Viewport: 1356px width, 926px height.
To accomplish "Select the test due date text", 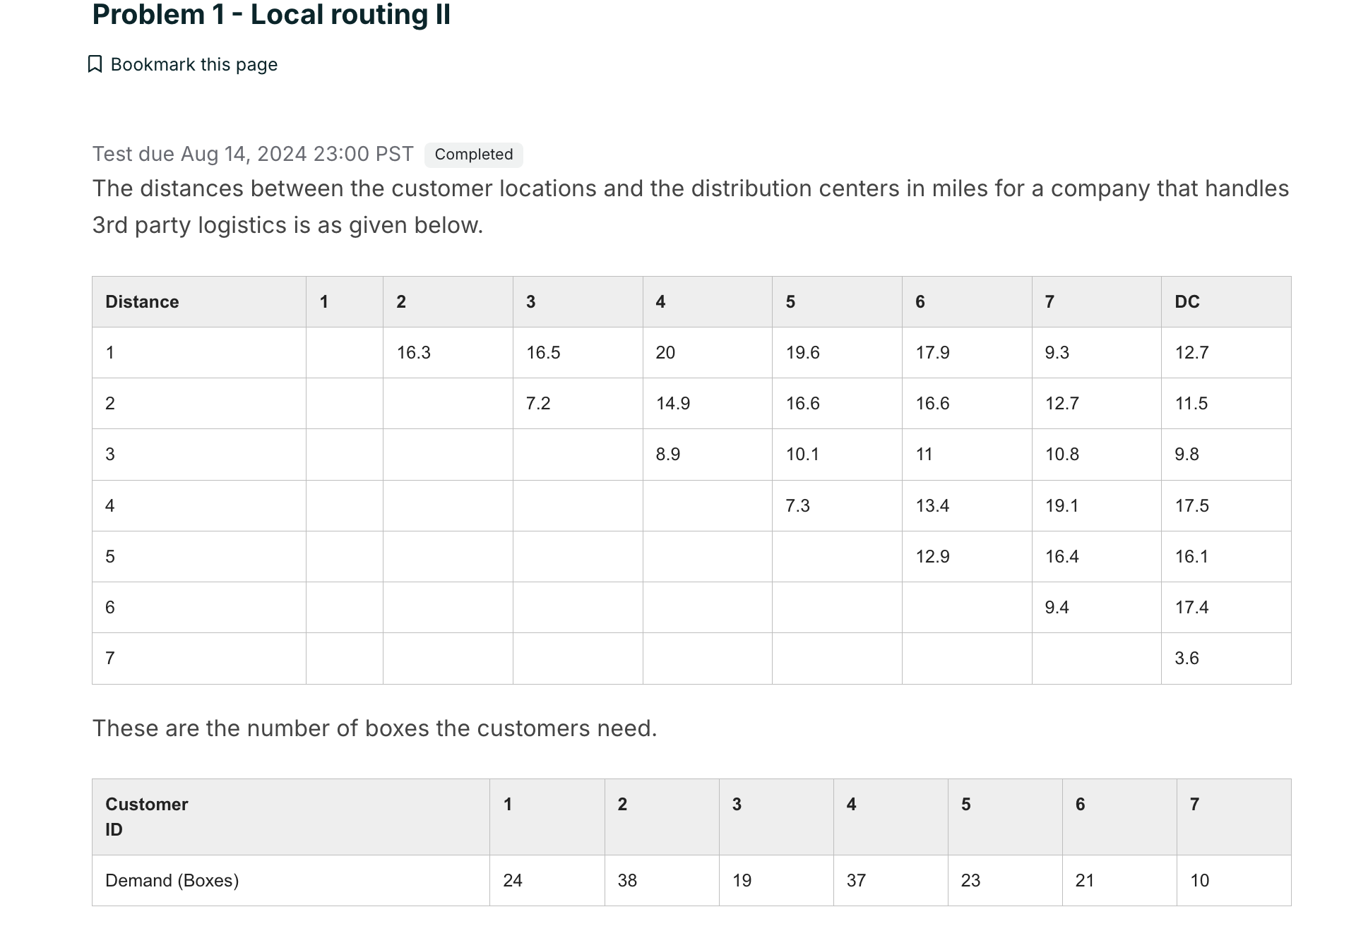I will (253, 154).
